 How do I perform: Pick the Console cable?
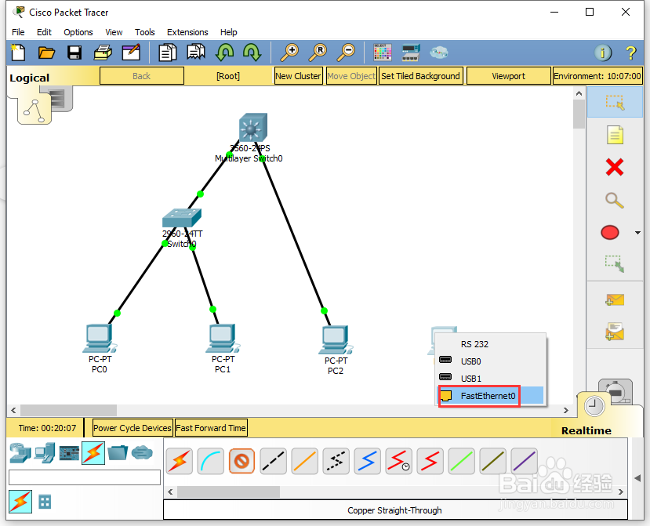click(211, 461)
